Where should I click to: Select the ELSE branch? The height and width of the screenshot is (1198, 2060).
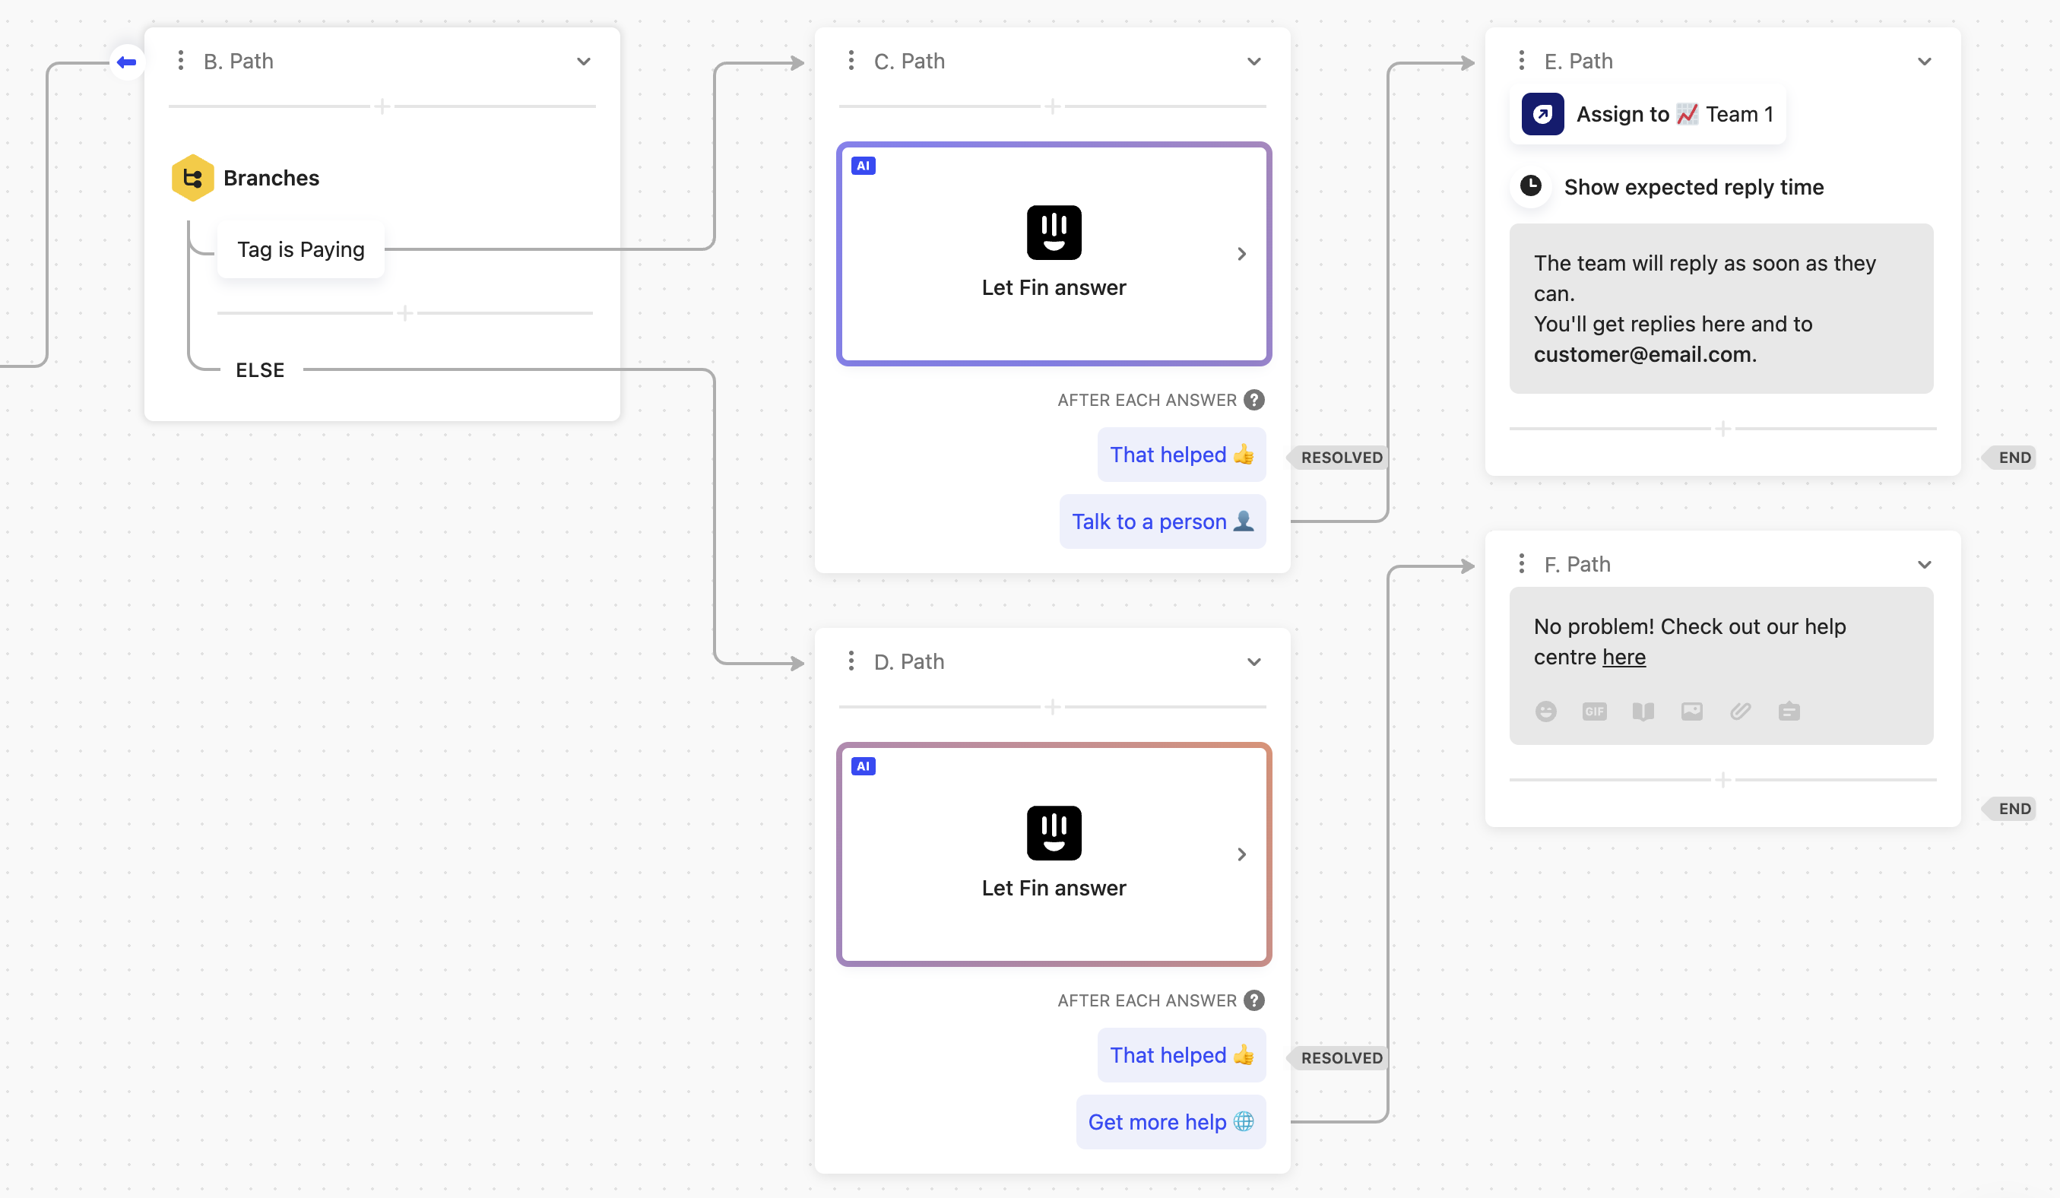tap(260, 369)
